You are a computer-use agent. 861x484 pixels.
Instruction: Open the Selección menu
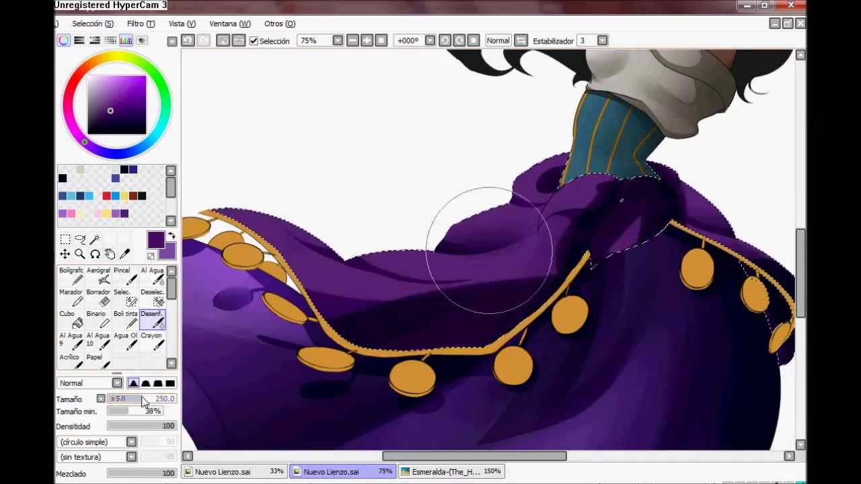pyautogui.click(x=93, y=24)
